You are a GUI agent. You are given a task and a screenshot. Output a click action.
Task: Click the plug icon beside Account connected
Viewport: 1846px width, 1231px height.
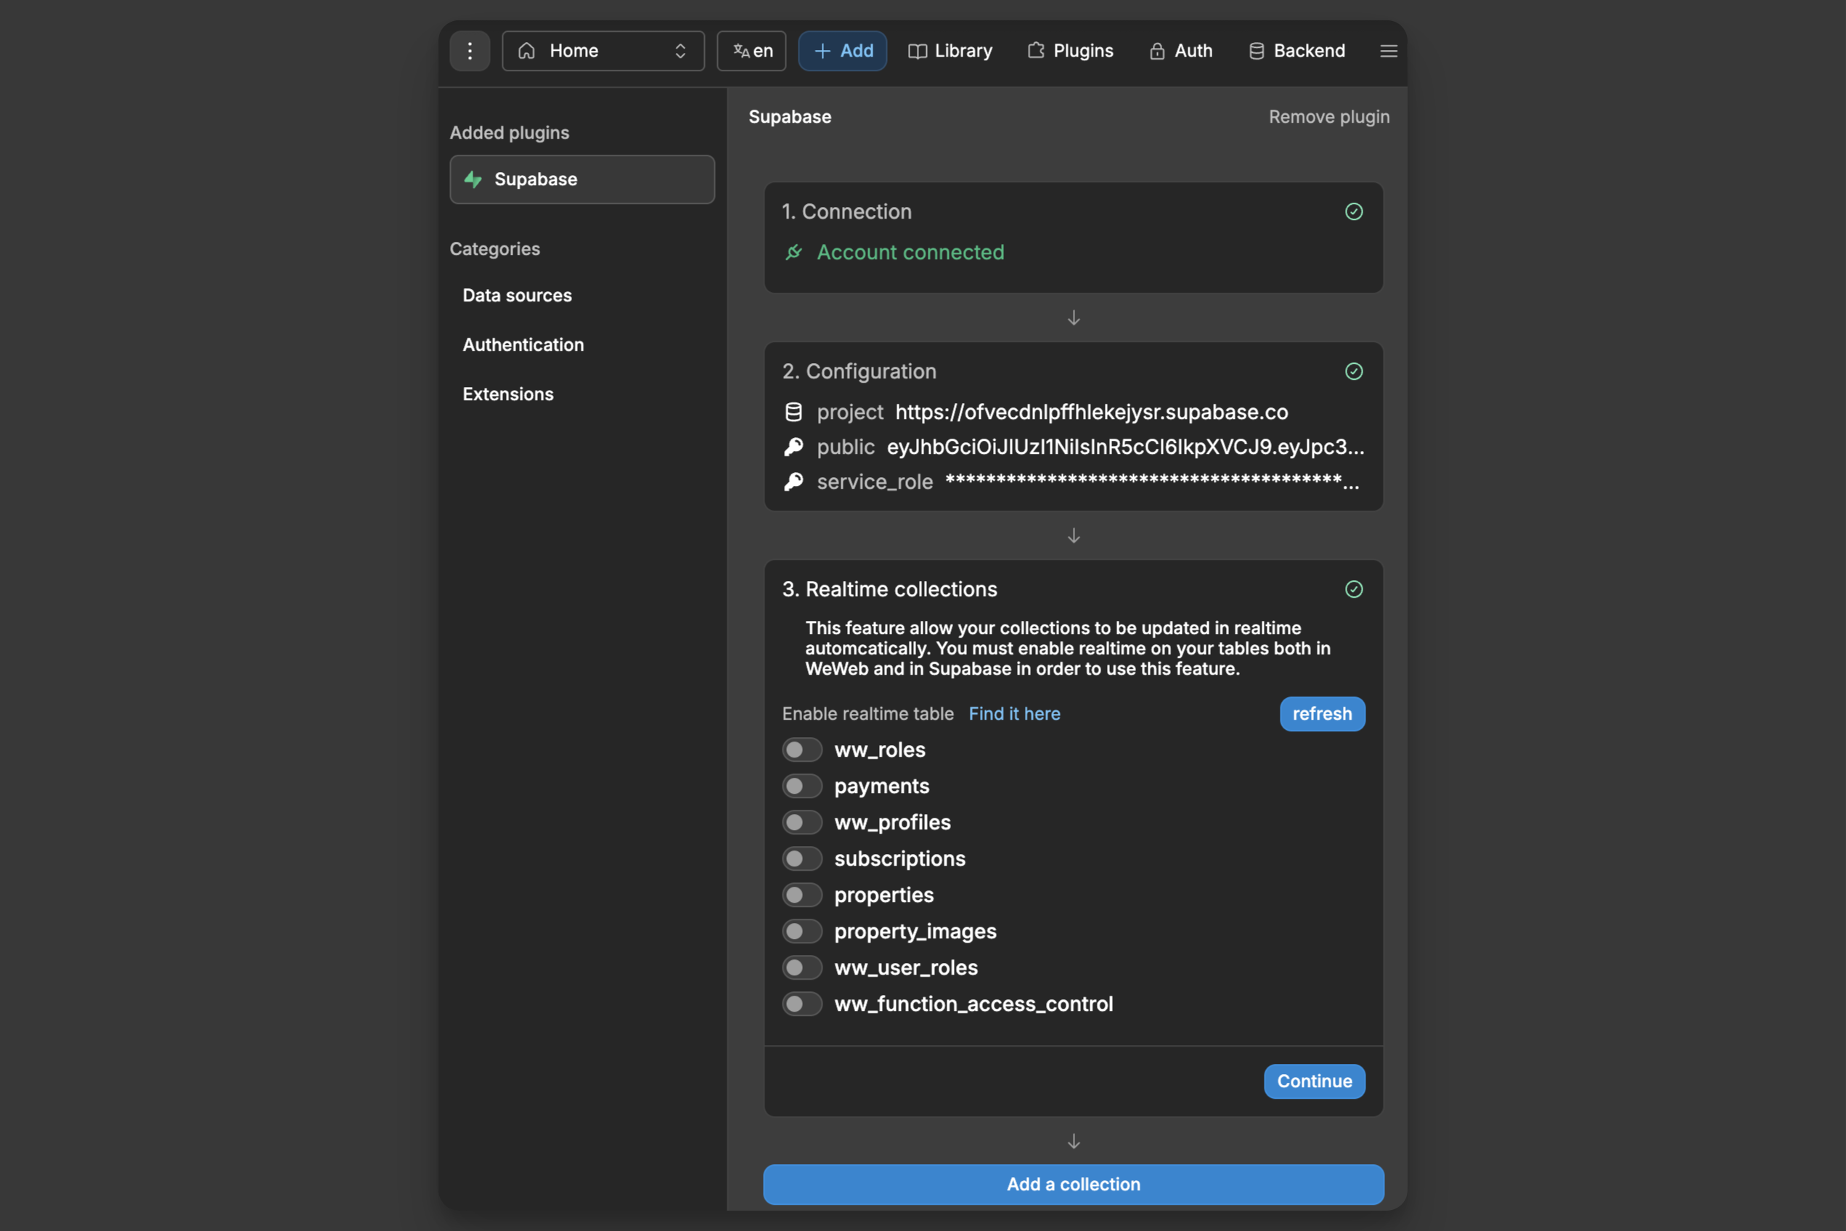[x=793, y=252]
